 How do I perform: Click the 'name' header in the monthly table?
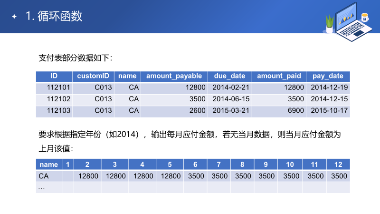pos(49,165)
